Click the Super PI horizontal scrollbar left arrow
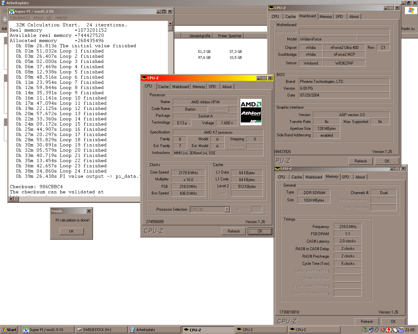The image size is (418, 334). click(11, 199)
